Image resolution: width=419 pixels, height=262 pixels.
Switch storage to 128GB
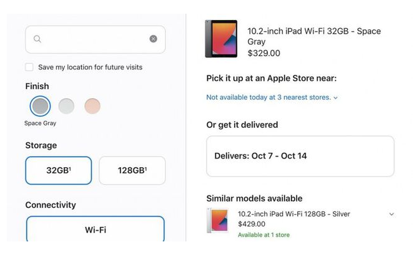tap(132, 170)
